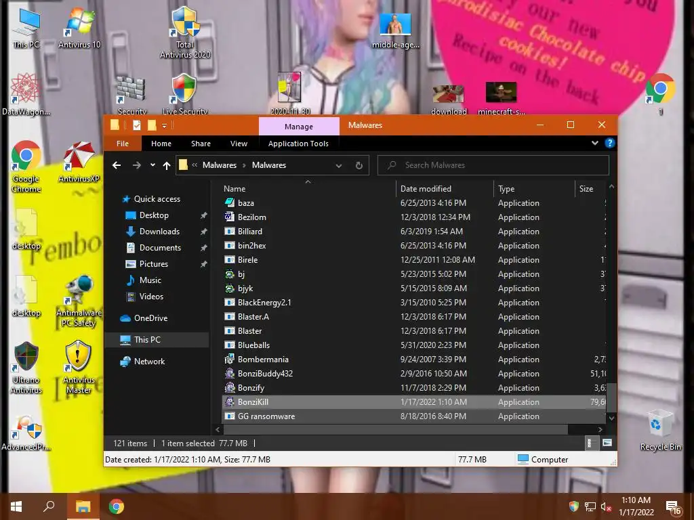The height and width of the screenshot is (520, 694).
Task: Open Application Tools tab
Action: pos(298,144)
